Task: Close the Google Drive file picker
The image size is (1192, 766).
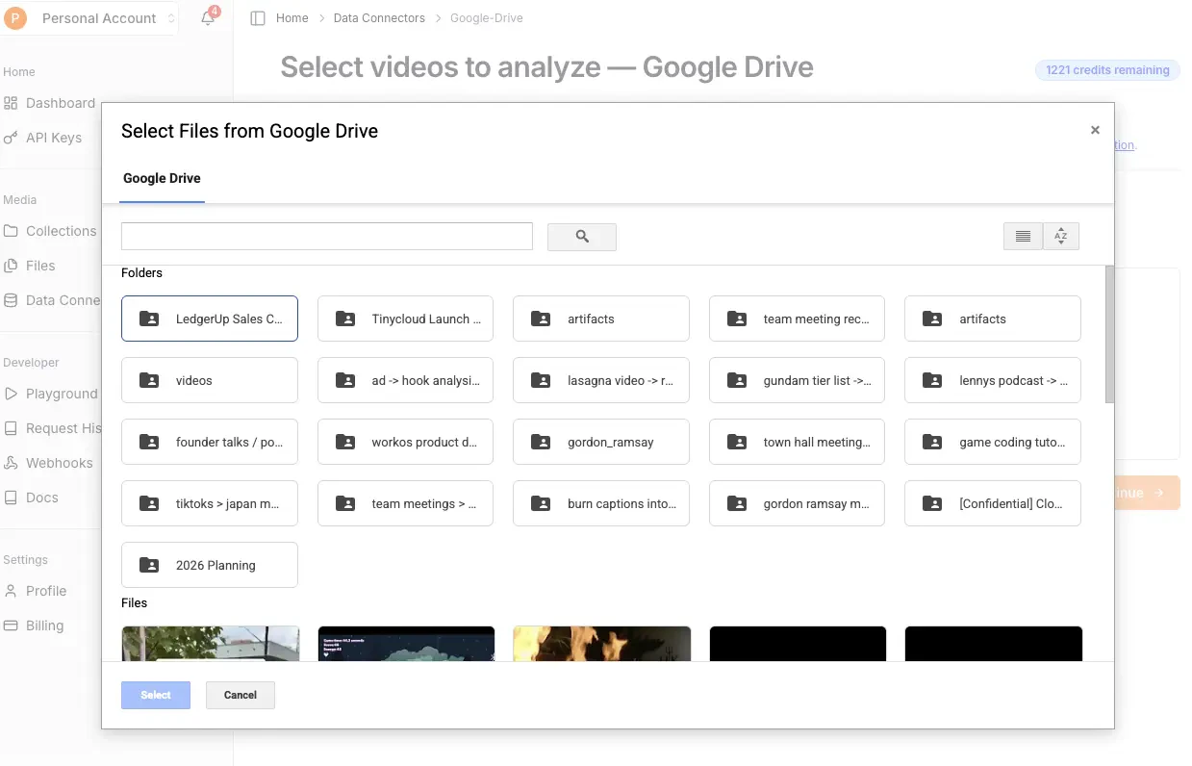Action: pyautogui.click(x=1095, y=130)
